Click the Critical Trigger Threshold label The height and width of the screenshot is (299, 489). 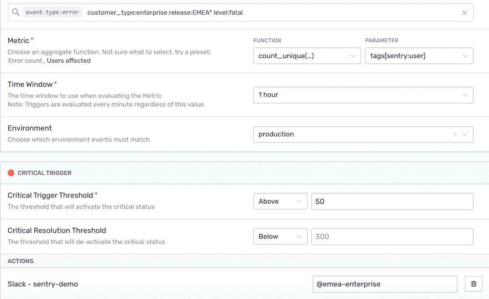click(x=51, y=195)
